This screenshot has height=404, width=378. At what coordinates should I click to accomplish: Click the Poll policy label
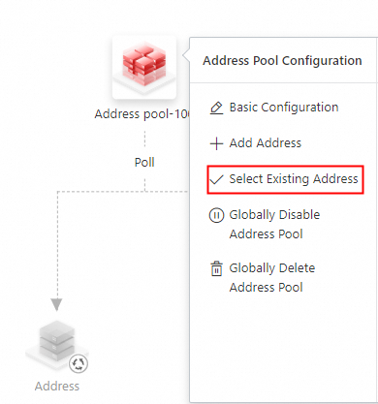[x=144, y=162]
